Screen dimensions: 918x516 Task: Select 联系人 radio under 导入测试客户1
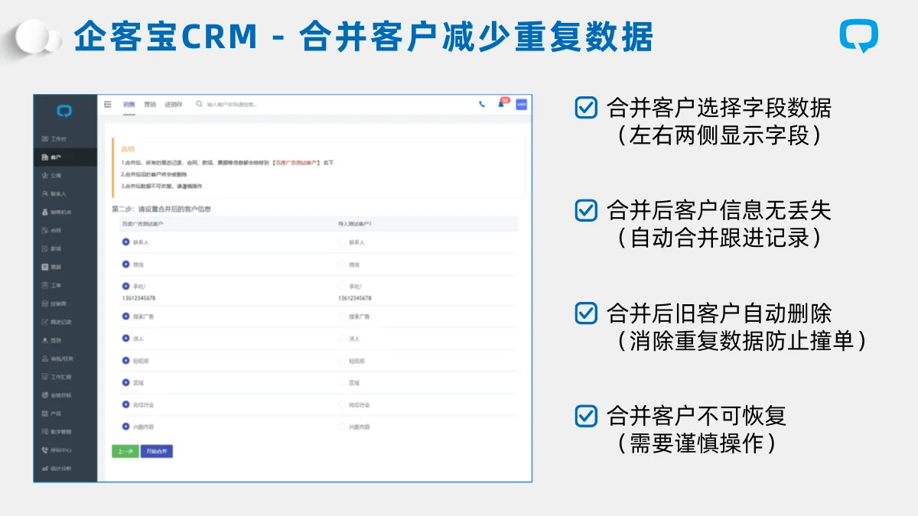pyautogui.click(x=342, y=242)
